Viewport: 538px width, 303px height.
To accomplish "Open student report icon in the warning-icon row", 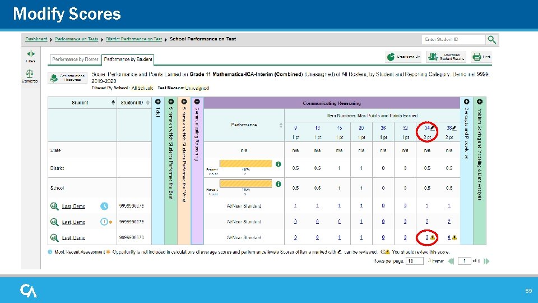I will pos(54,238).
